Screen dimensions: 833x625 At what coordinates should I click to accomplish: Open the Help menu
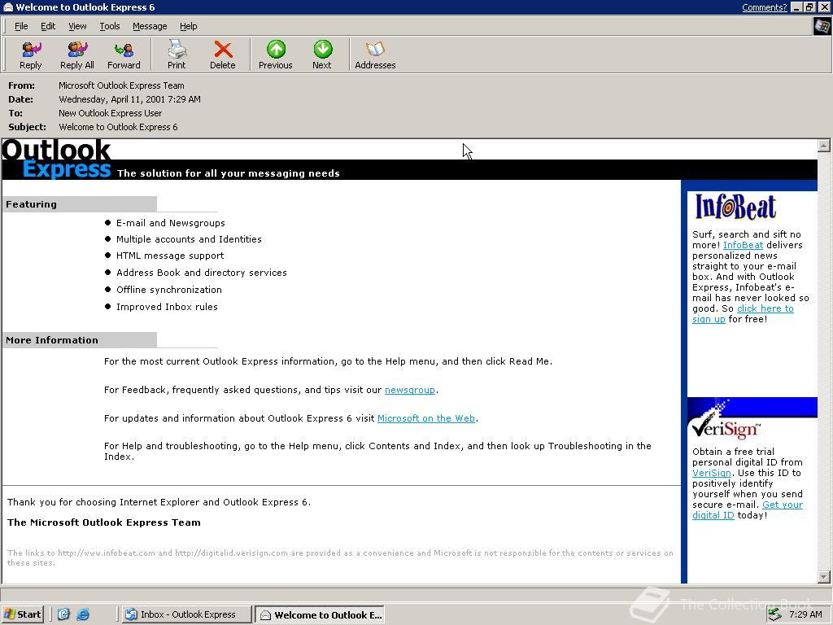pos(188,26)
